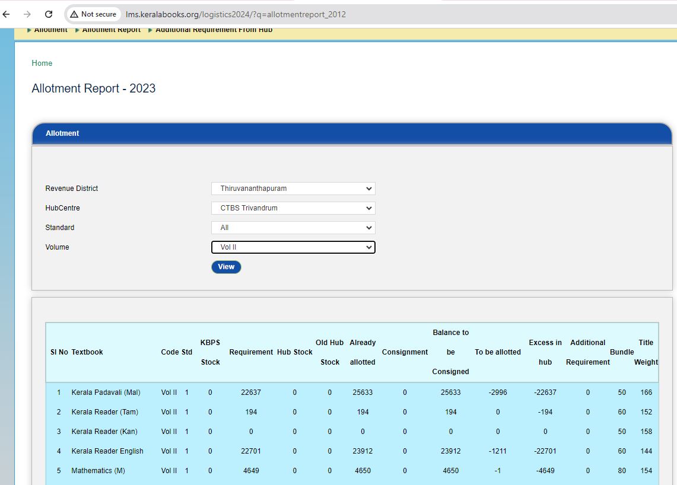Click the Not secure warning badge

point(93,14)
